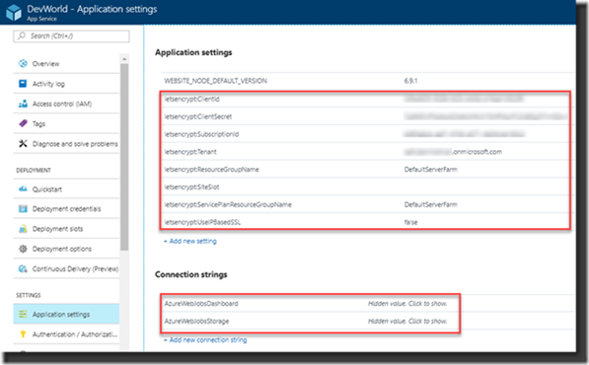Image resolution: width=589 pixels, height=365 pixels.
Task: Click AzureWebJobsStorage connection string name
Action: click(x=196, y=321)
